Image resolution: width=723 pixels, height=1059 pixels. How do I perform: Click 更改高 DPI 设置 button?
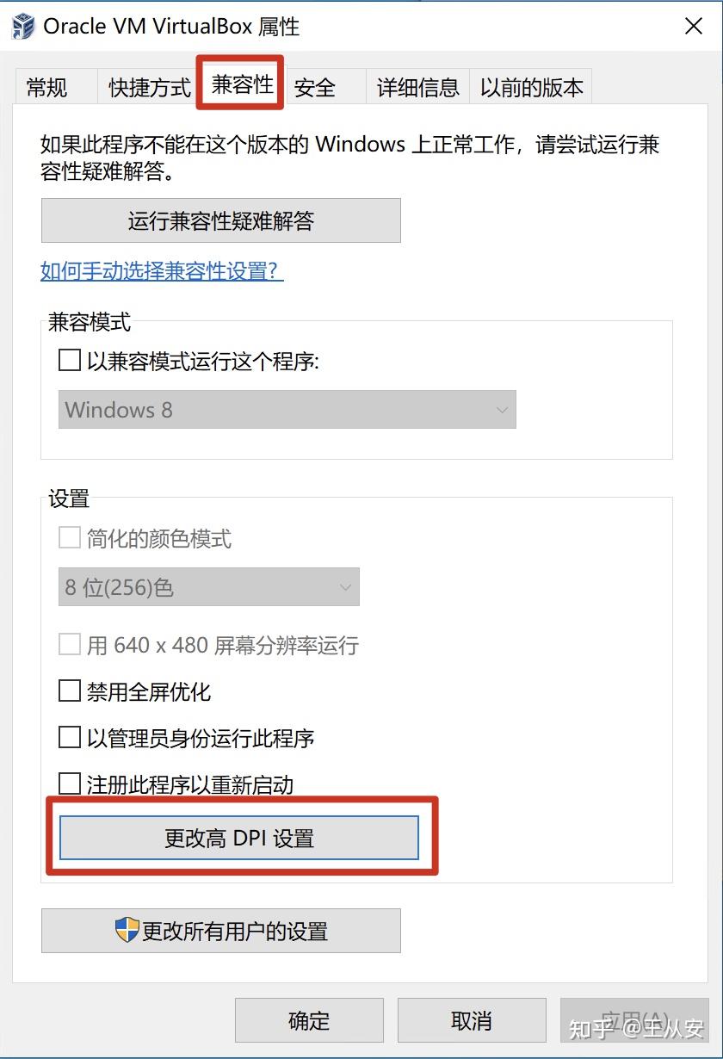point(238,838)
